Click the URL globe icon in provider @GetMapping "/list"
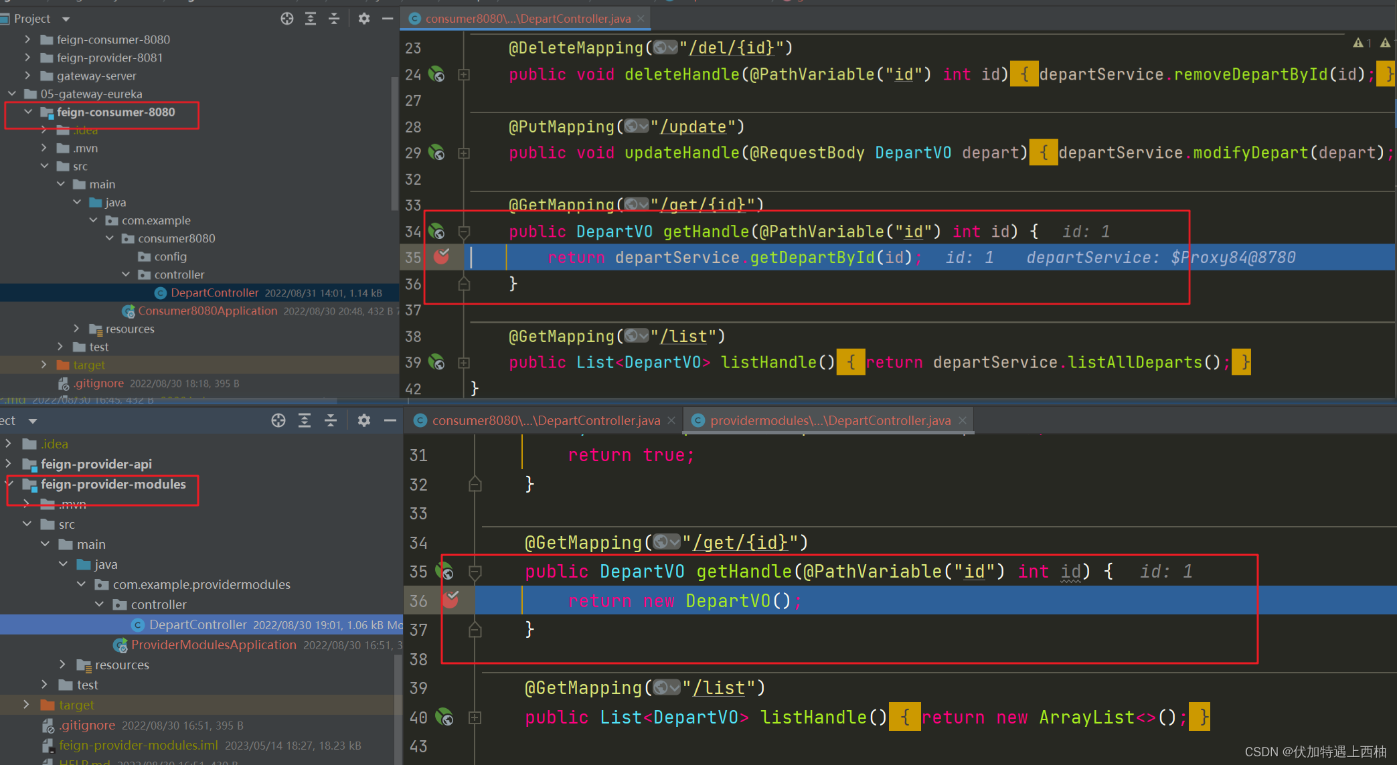 coord(667,687)
